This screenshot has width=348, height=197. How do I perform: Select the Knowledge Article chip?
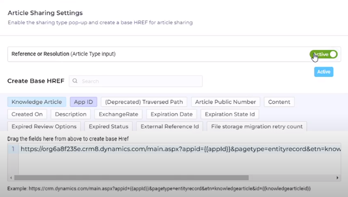pos(37,102)
